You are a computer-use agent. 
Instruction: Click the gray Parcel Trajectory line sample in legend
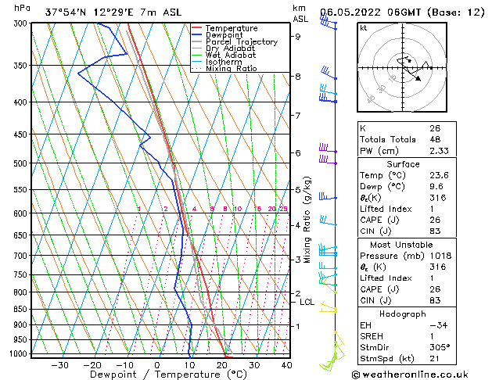coord(197,41)
